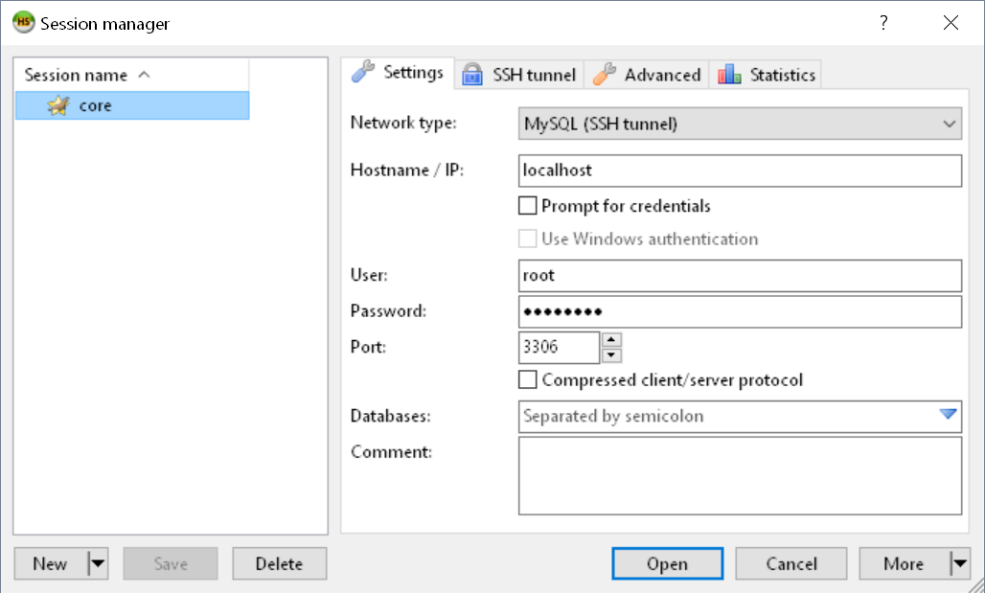Click the padlock icon on SSH tunnel tab
Screen dimensions: 985x593
472,75
